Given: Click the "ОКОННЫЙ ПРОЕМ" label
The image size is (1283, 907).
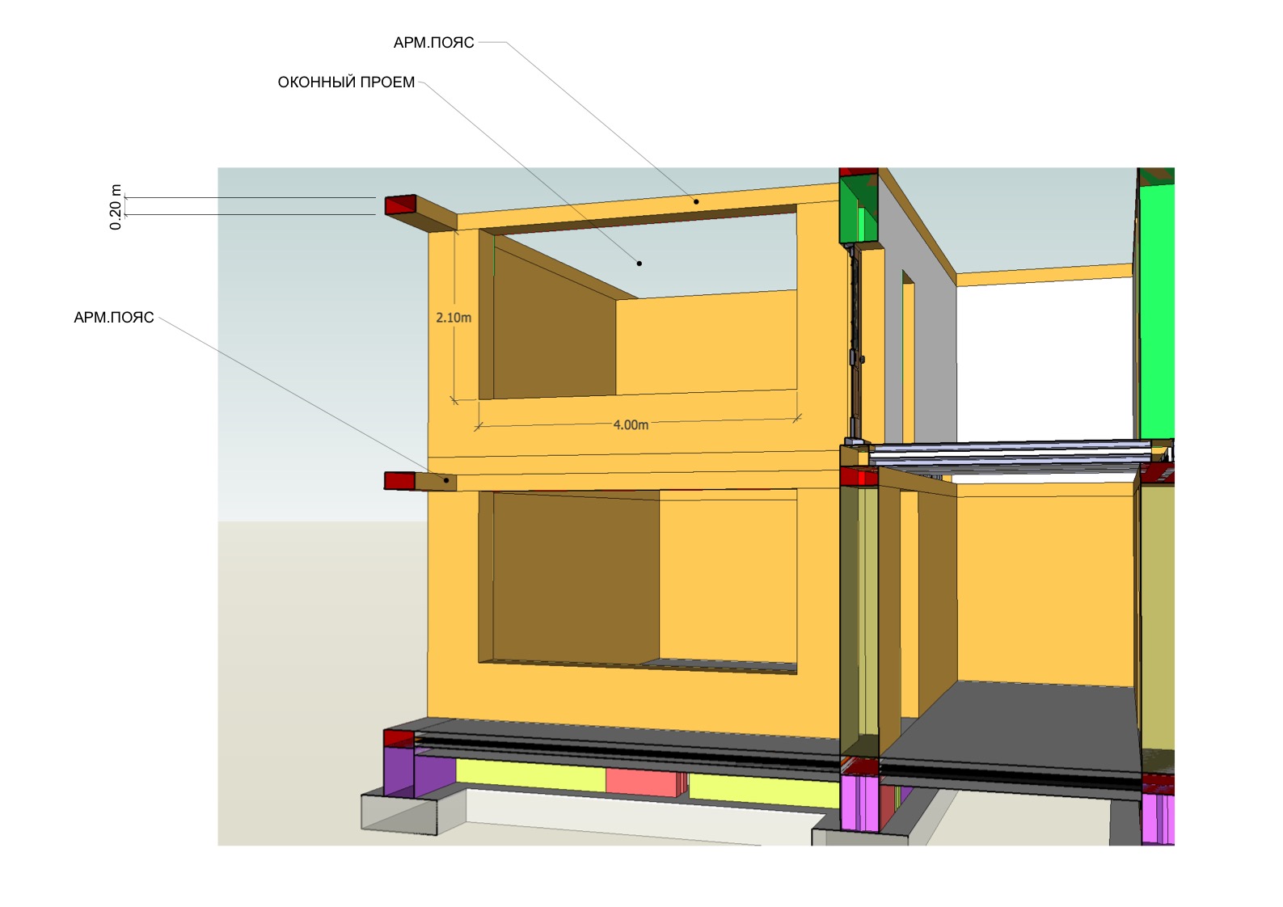Looking at the screenshot, I should pyautogui.click(x=346, y=82).
